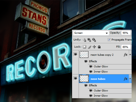136x102 pixels.
Task: Toggle Outer Glow eye on neon tubes layer
Action: [91, 91]
